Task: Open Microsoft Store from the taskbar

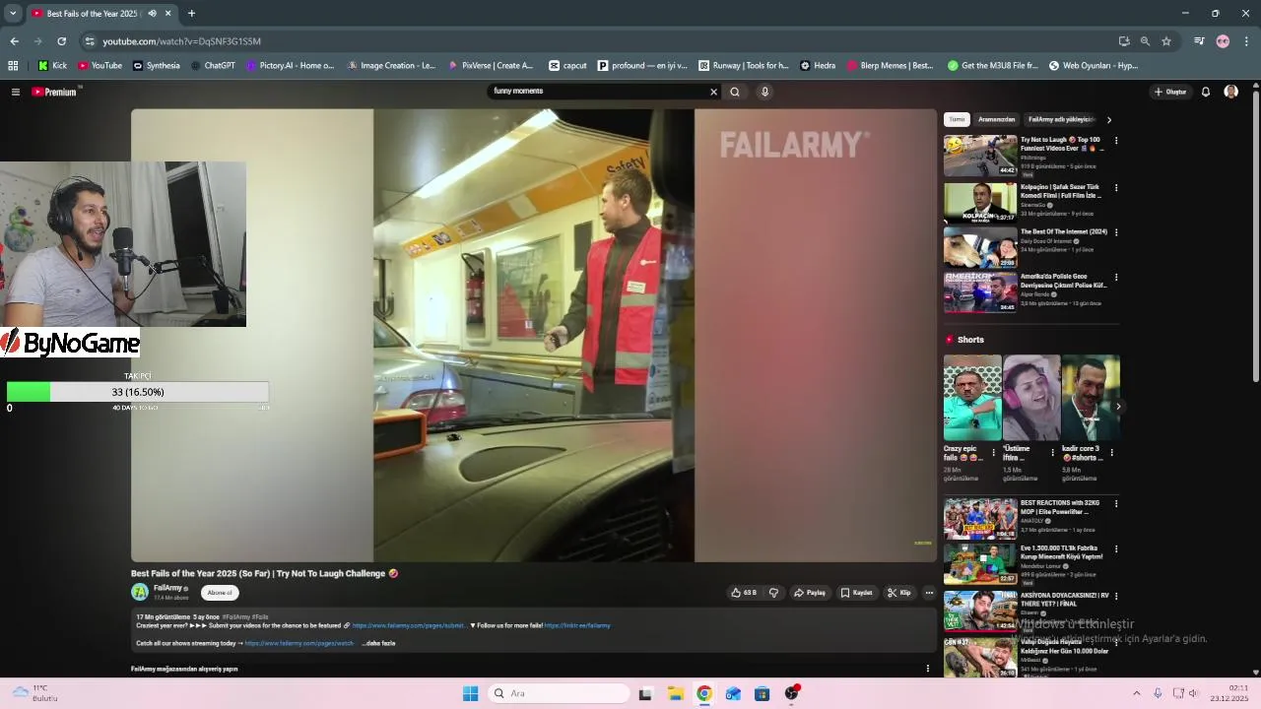Action: point(762,693)
